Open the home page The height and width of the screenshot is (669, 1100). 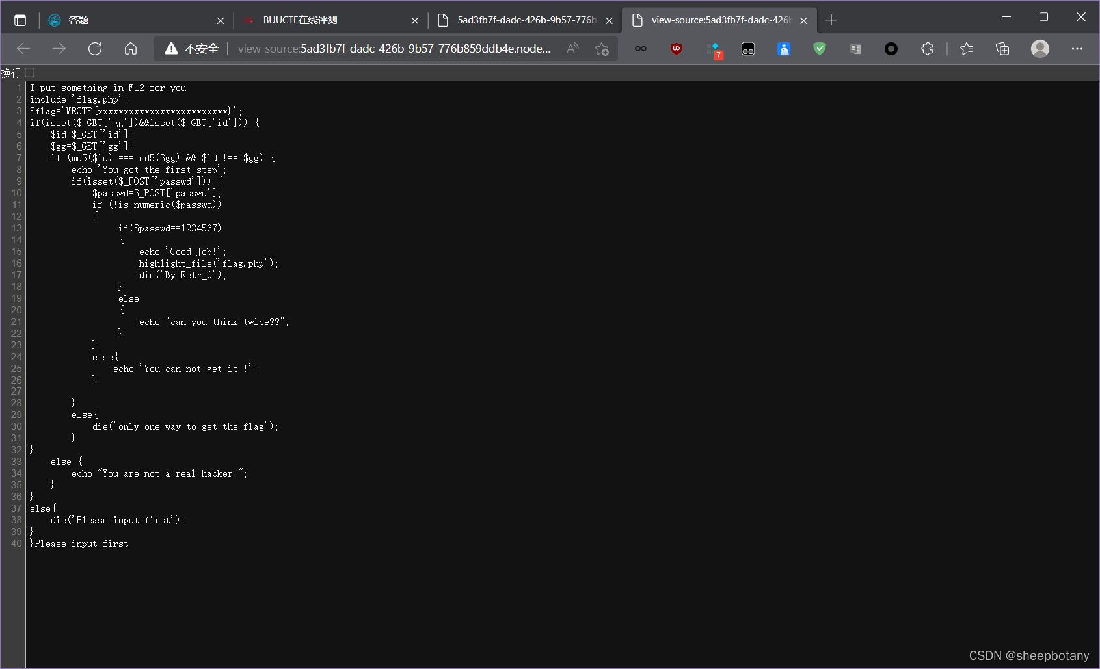tap(131, 49)
